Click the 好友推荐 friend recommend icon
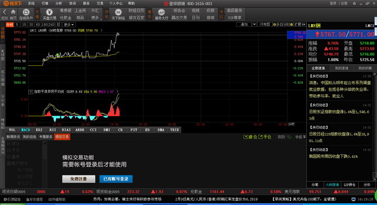This screenshot has width=377, height=205. coord(28,199)
